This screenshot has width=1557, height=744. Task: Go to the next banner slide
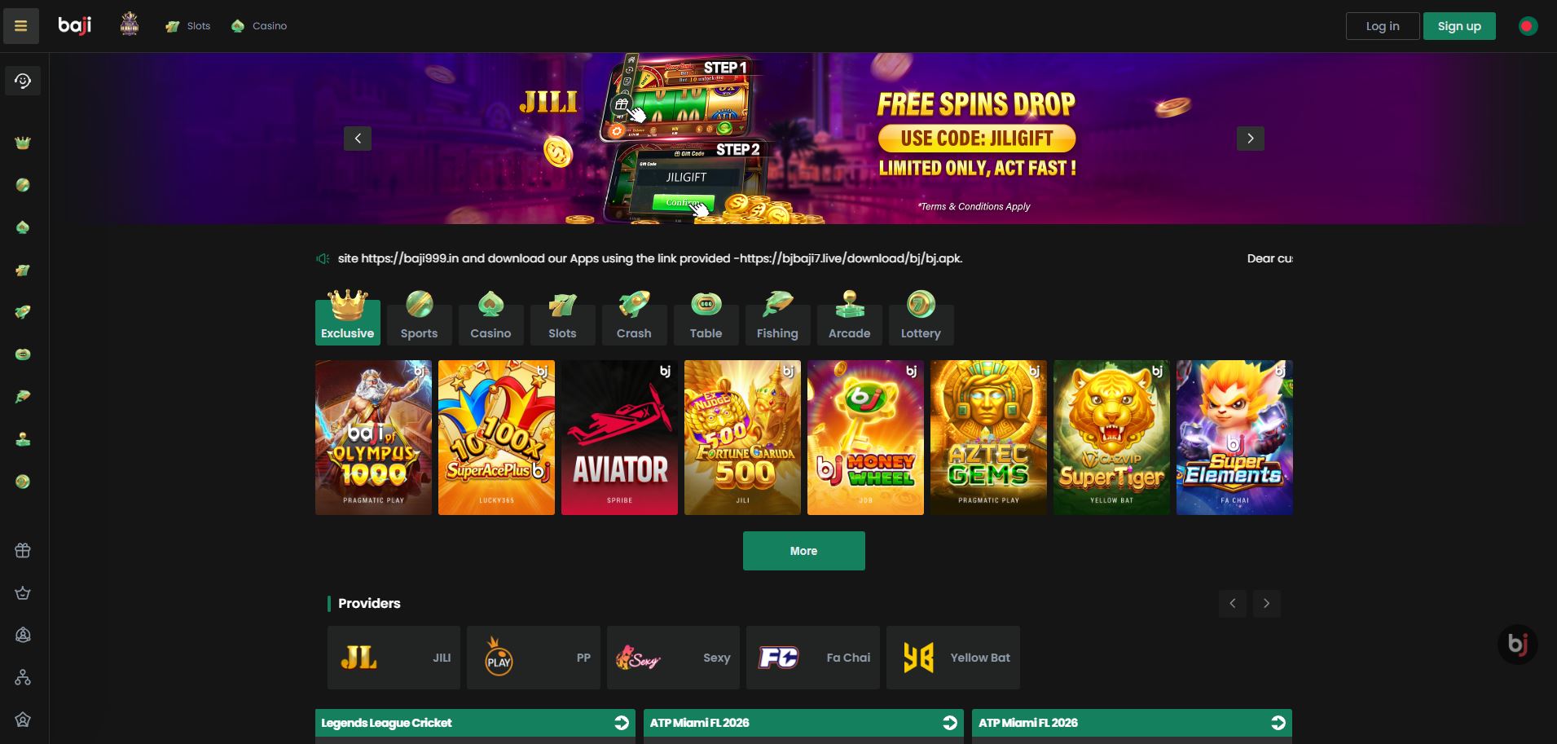click(x=1251, y=139)
